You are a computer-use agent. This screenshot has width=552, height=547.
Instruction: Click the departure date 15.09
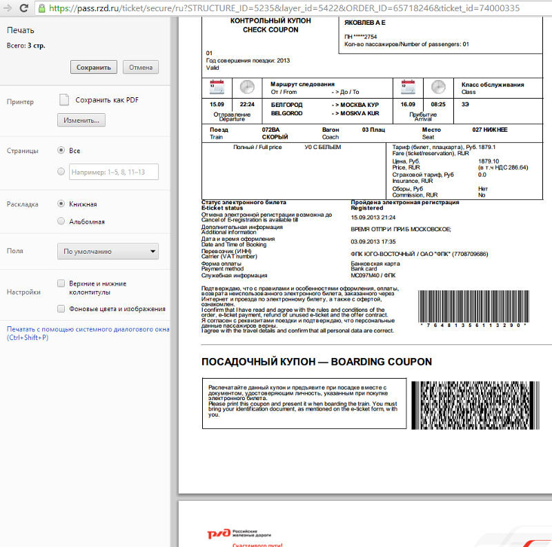pyautogui.click(x=217, y=105)
